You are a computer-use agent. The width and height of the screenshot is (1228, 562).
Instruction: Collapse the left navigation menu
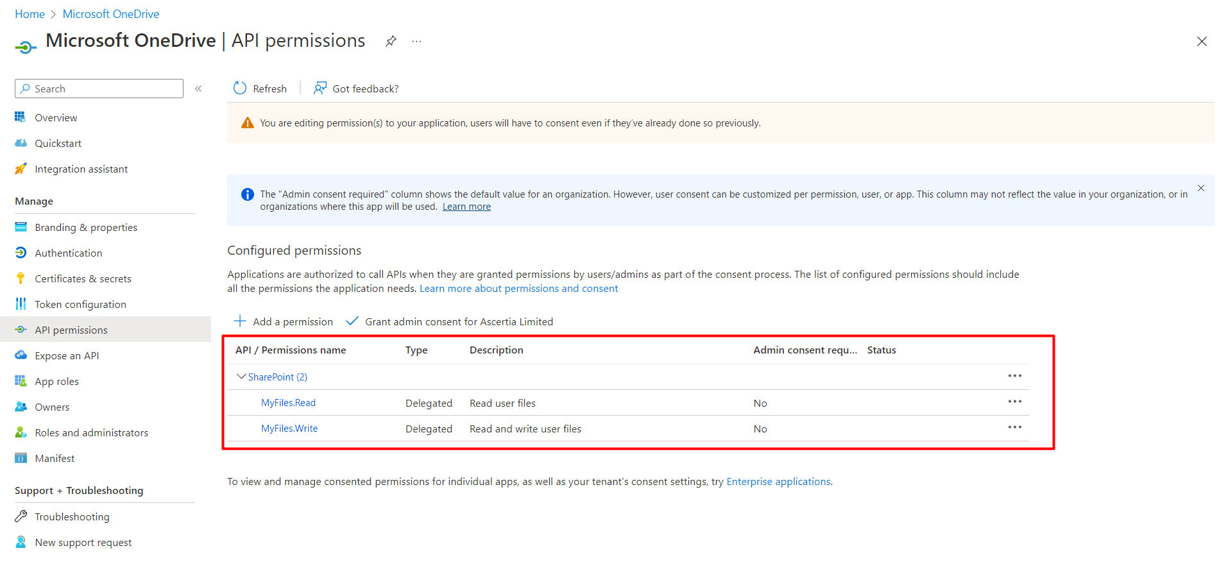click(199, 89)
